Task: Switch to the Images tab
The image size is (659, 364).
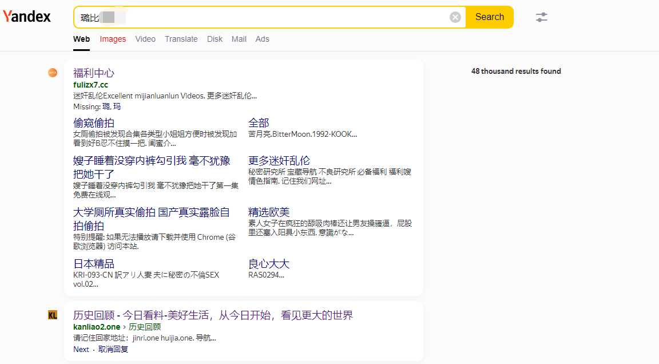Action: point(113,39)
